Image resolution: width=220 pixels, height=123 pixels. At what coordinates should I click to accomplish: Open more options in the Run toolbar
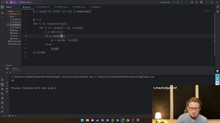click(x=14, y=73)
